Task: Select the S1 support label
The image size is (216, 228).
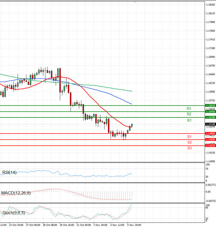Action: 189,137
